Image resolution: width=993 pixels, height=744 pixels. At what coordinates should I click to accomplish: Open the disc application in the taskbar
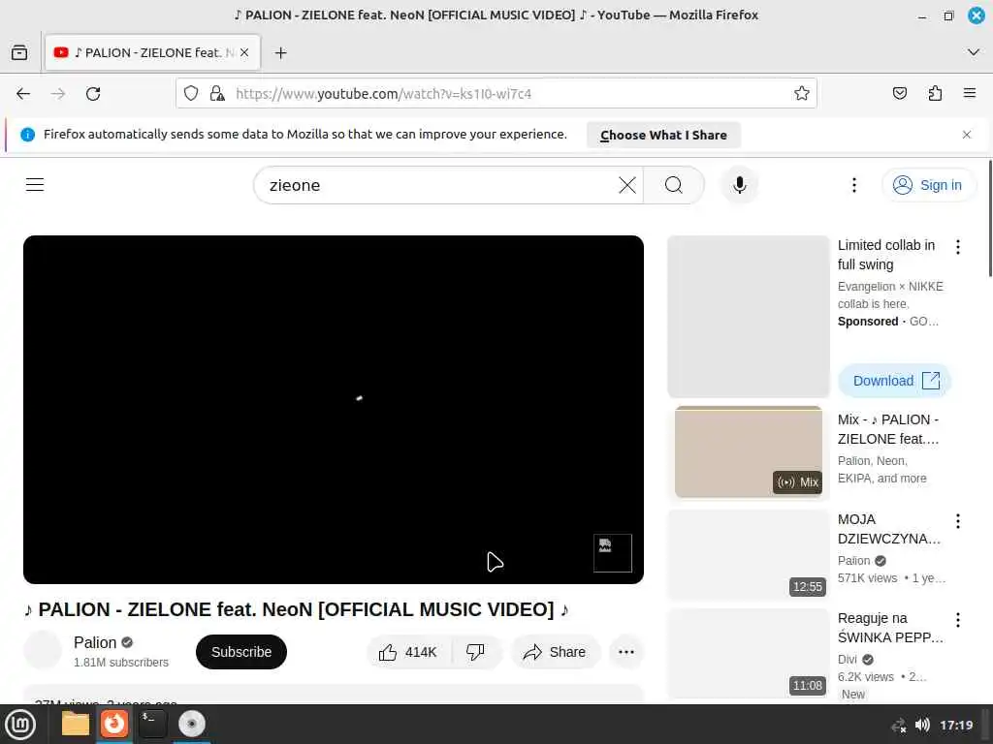tap(191, 724)
